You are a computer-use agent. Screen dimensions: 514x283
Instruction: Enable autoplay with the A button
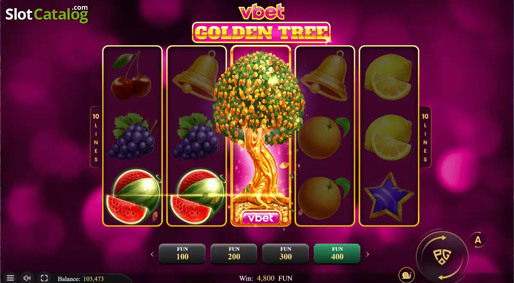pos(478,240)
